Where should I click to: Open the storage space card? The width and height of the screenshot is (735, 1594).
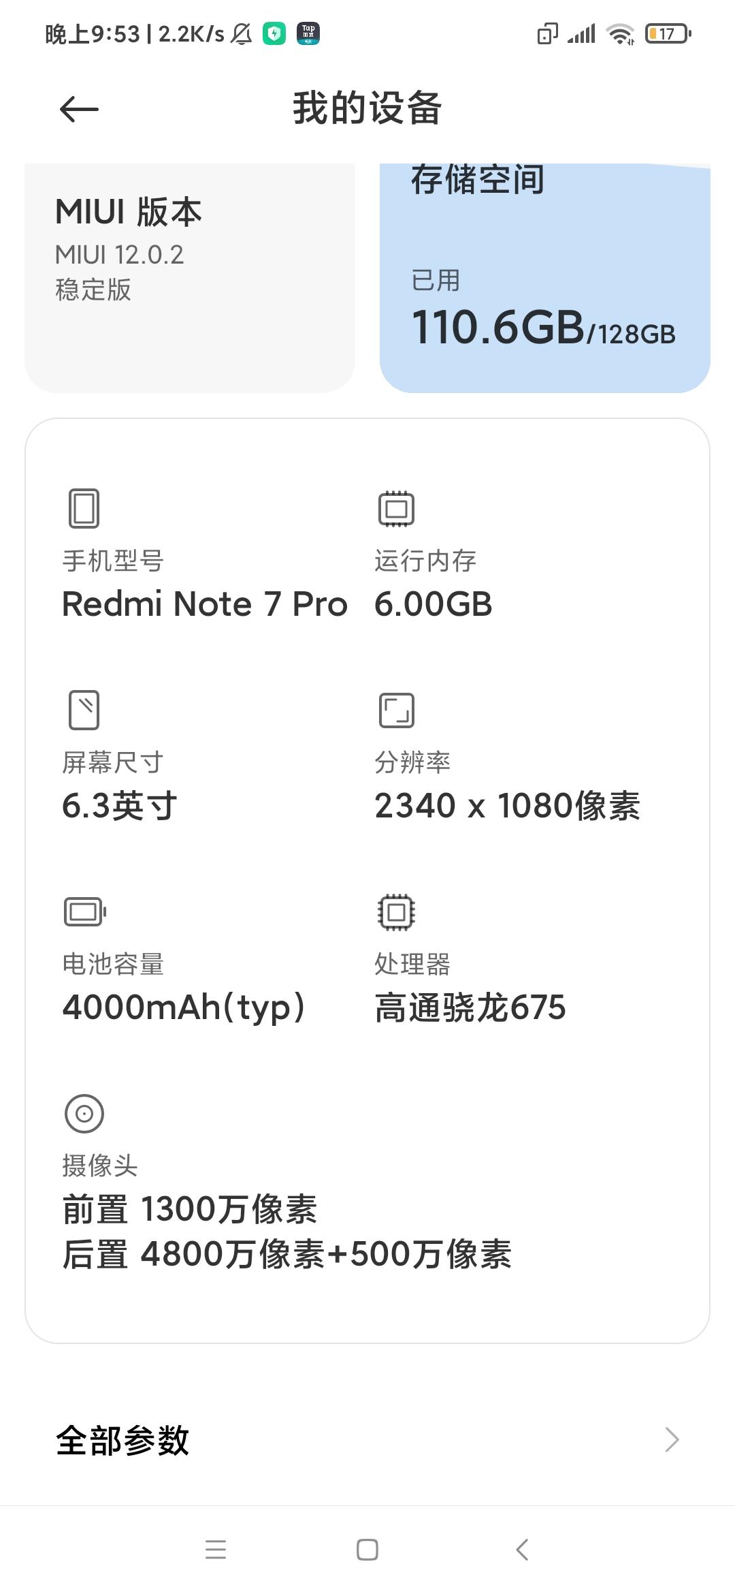[545, 278]
